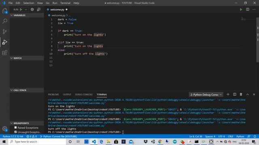This screenshot has height=145, width=259.
Task: Open the Selection menu
Action: click(x=29, y=3)
